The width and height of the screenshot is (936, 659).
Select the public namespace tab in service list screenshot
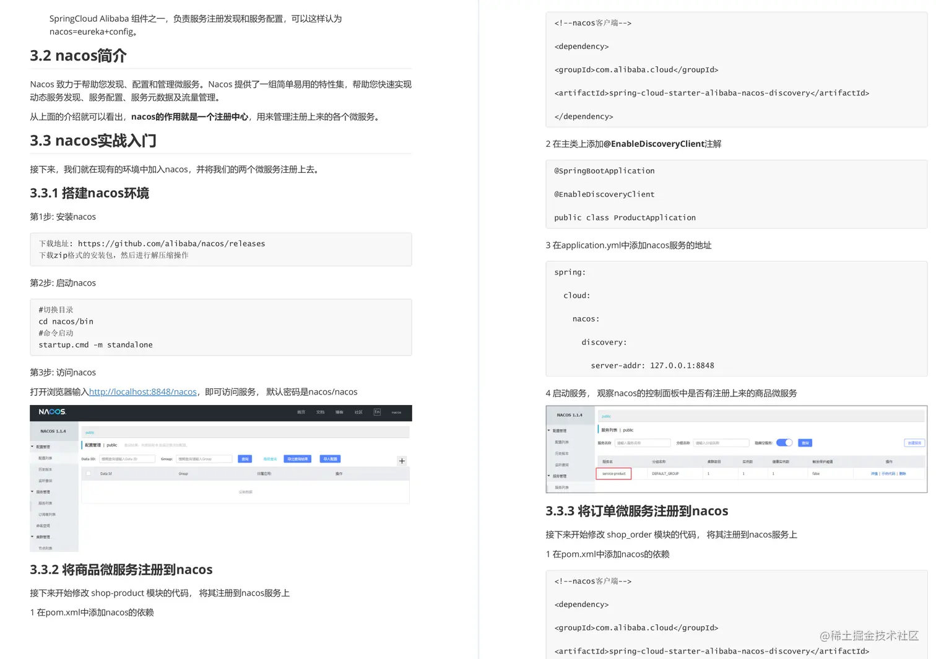point(607,416)
